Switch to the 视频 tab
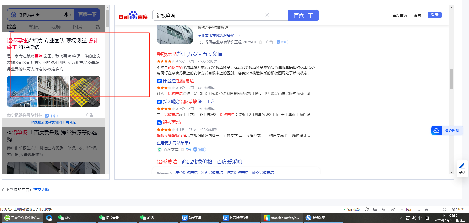469x223 pixels. (x=56, y=27)
